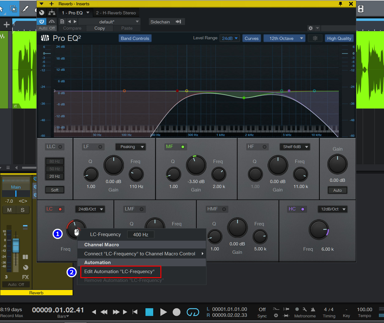Click the fast forward button in transport
Image resolution: width=384 pixels, height=323 pixels.
[116, 312]
